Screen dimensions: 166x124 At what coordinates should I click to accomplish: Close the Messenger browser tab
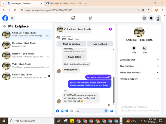click(41, 3)
